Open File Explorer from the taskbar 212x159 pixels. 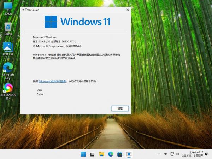click(x=101, y=154)
